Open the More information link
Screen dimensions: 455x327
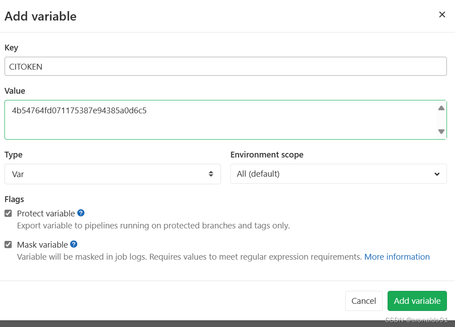(x=397, y=257)
